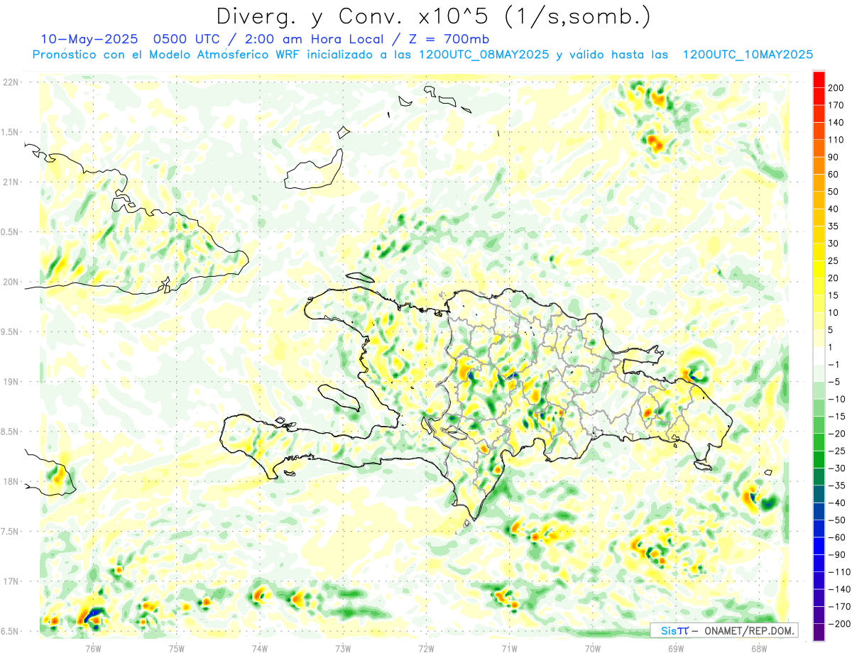852x658 pixels.
Task: Click the '72W' longitude label
Action: pyautogui.click(x=426, y=648)
